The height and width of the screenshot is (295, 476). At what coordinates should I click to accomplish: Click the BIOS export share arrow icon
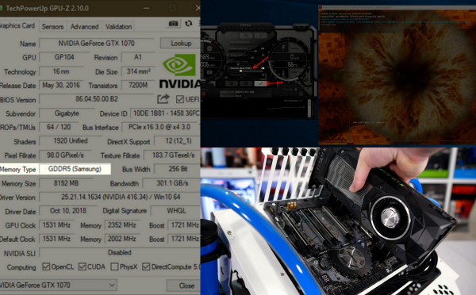click(163, 99)
